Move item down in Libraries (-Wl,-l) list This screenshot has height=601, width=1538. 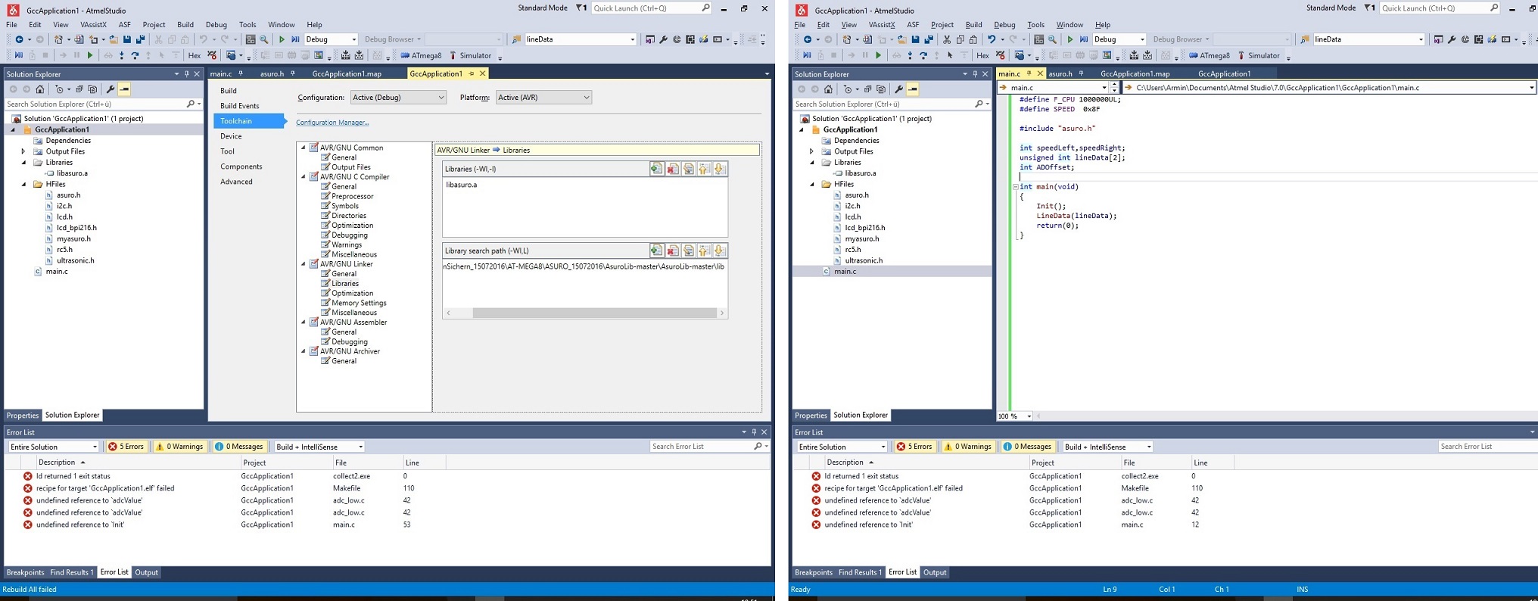pyautogui.click(x=719, y=169)
